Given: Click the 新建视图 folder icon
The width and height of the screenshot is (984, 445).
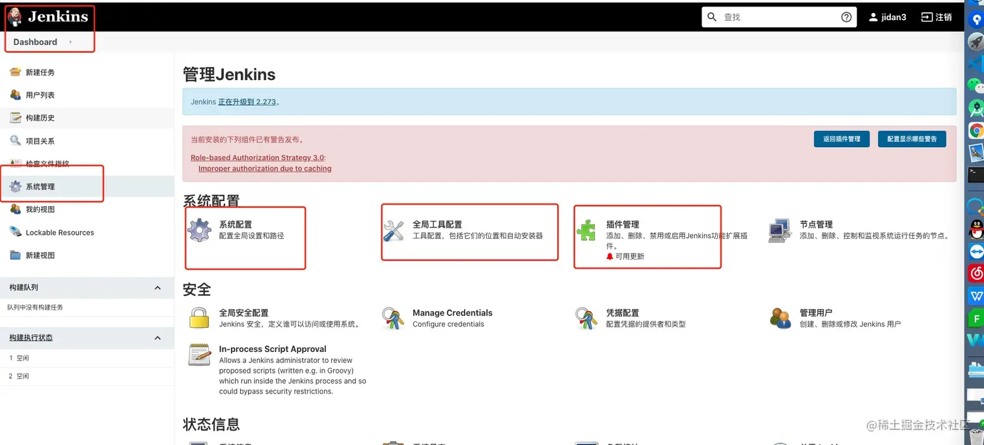Looking at the screenshot, I should click(16, 255).
